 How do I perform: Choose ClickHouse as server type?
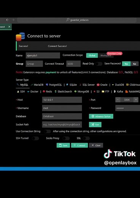click(x=133, y=85)
